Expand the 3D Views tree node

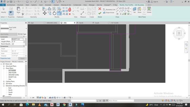(4, 84)
